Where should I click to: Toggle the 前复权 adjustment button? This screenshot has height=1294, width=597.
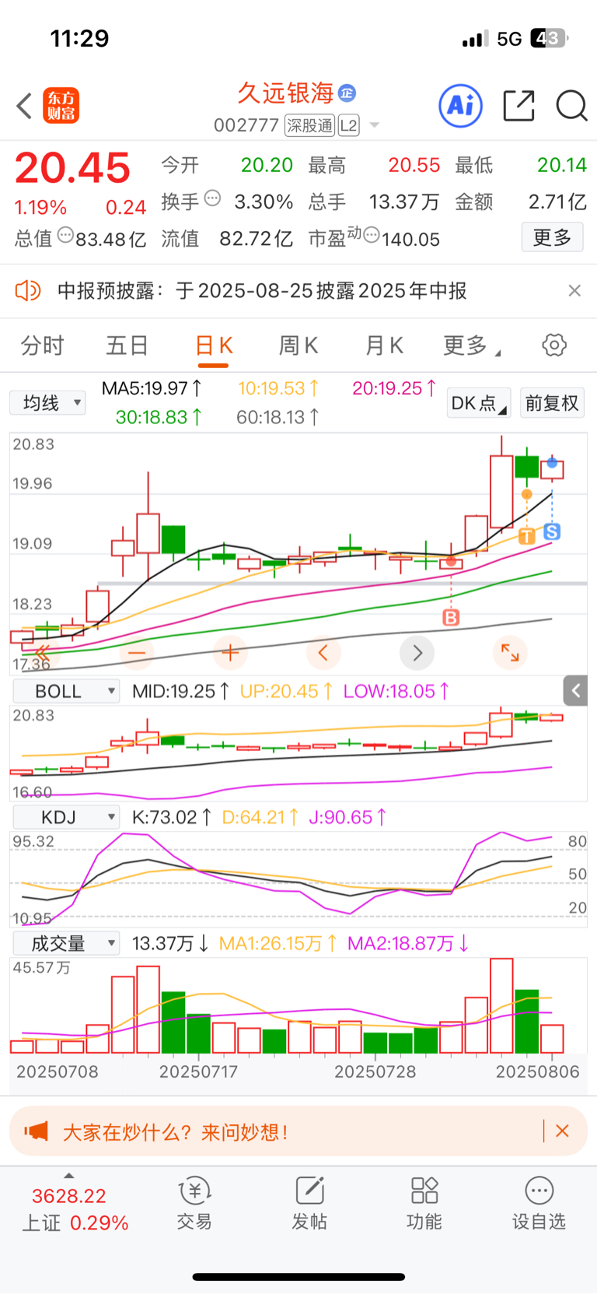[552, 403]
